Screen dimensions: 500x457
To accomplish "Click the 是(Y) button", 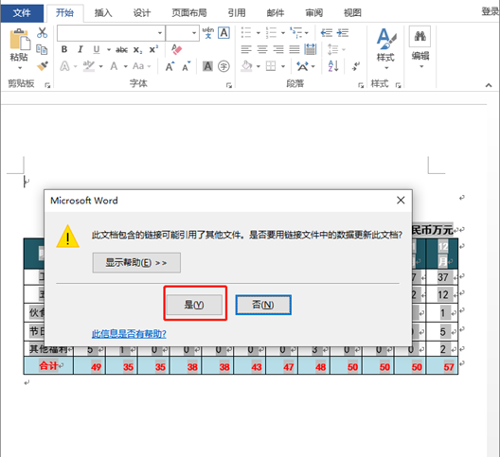I will [x=194, y=305].
